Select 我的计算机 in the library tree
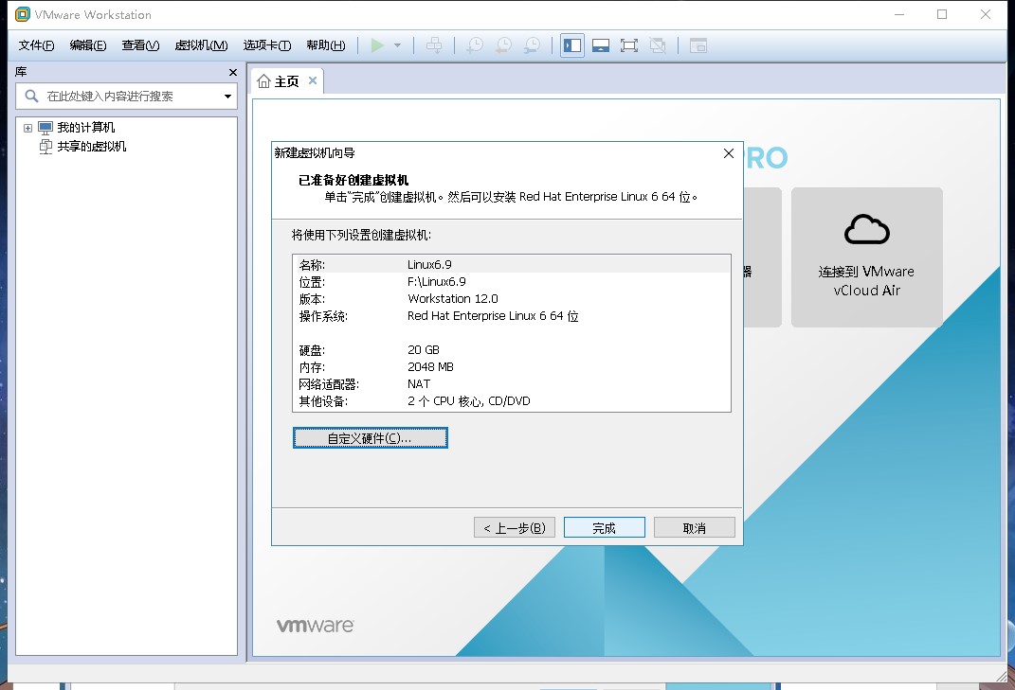Image resolution: width=1015 pixels, height=690 pixels. [86, 128]
